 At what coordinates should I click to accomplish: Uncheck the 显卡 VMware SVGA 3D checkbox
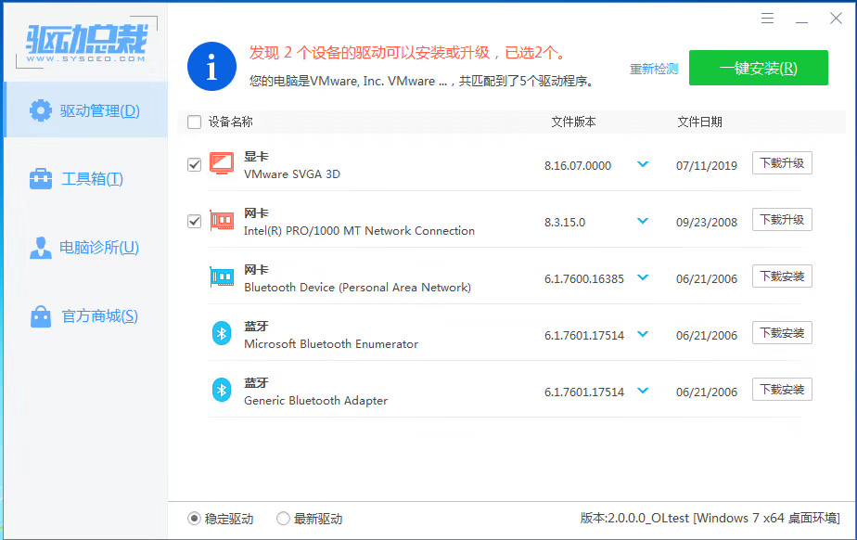coord(194,164)
